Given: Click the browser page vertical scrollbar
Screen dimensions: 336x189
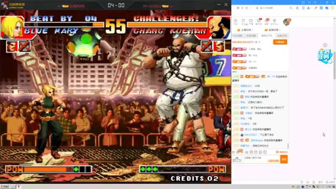Looking at the screenshot, I should (334, 66).
